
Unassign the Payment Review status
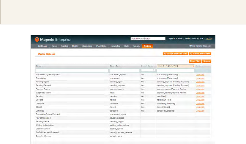200,89
